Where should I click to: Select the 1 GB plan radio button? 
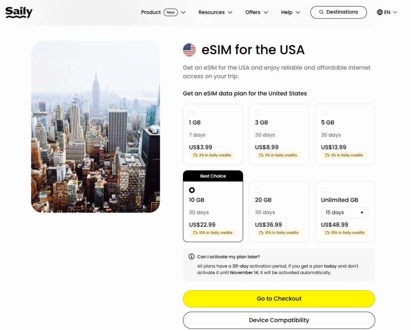(x=192, y=113)
